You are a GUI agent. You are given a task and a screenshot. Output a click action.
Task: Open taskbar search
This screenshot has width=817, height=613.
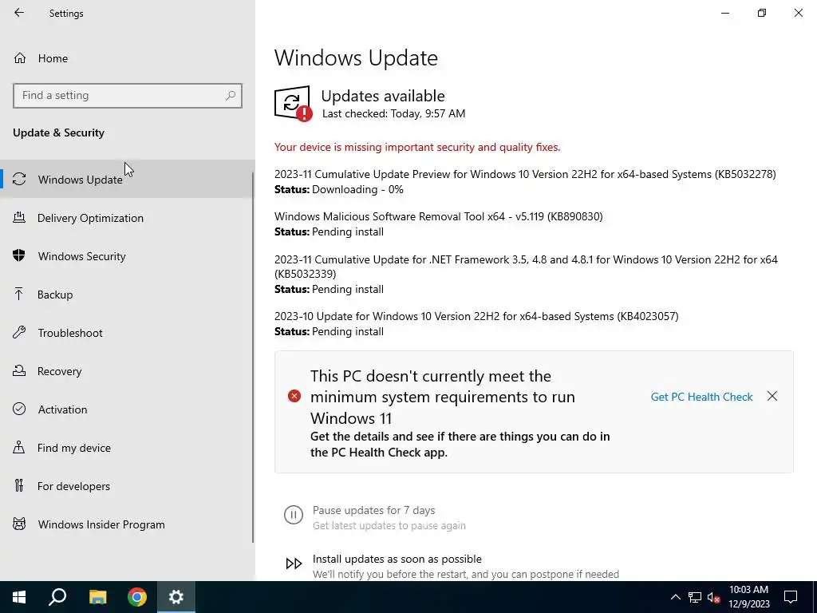pos(57,597)
